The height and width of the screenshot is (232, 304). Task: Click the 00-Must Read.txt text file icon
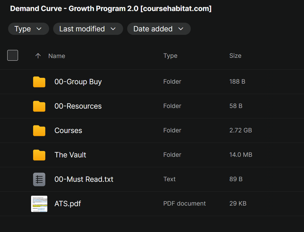tap(39, 179)
